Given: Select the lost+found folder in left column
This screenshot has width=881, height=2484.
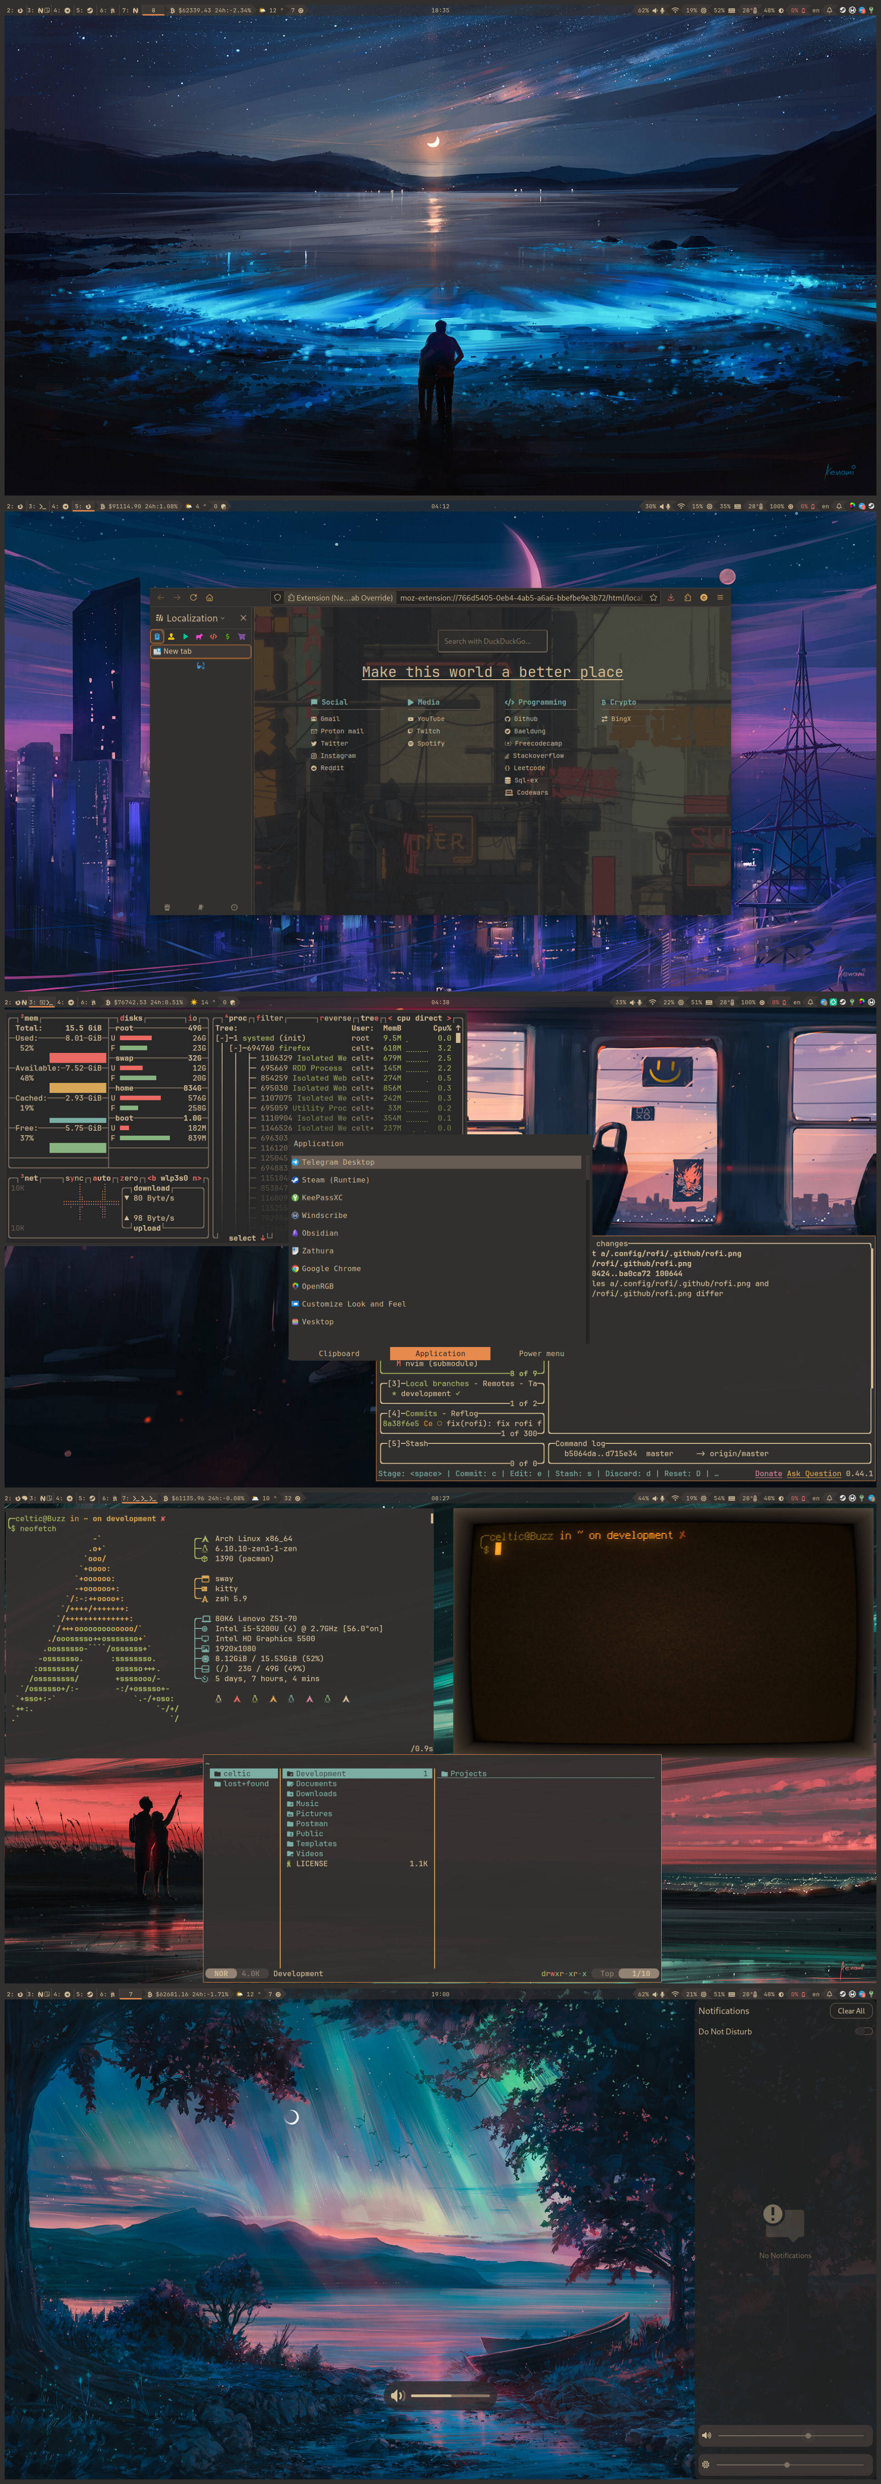Looking at the screenshot, I should tap(241, 1784).
